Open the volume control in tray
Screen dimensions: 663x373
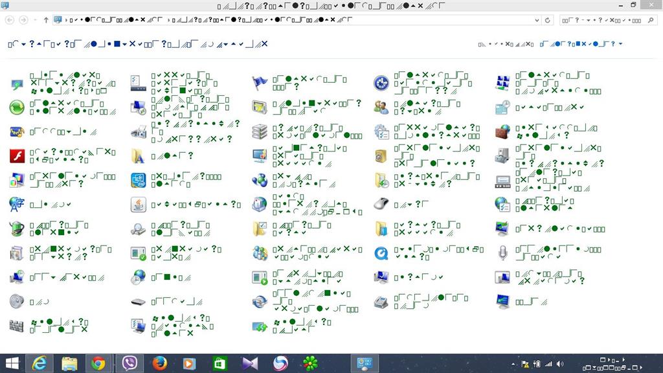[x=560, y=364]
